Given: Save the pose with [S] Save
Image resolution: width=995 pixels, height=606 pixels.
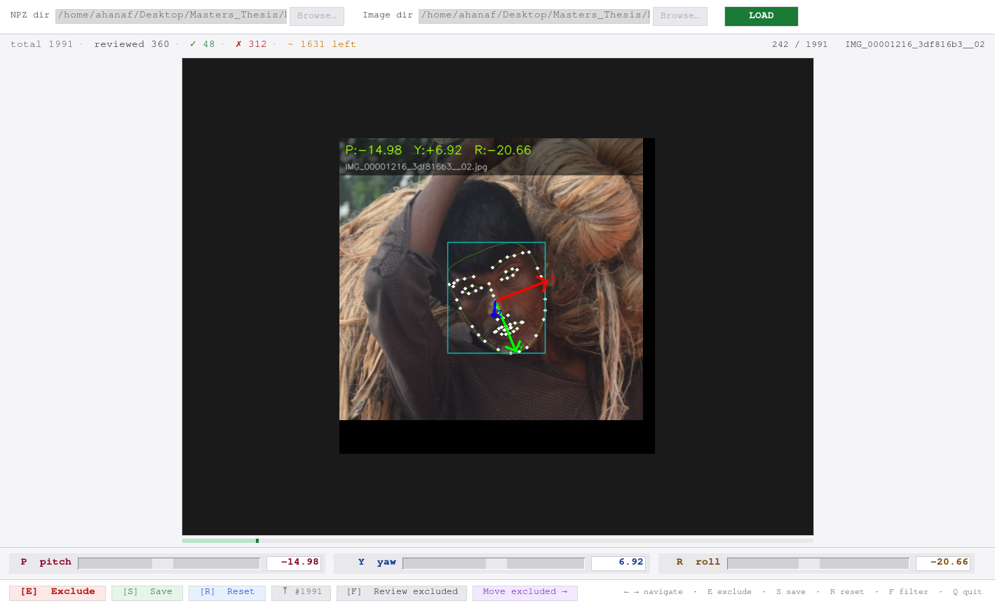Looking at the screenshot, I should [x=147, y=593].
